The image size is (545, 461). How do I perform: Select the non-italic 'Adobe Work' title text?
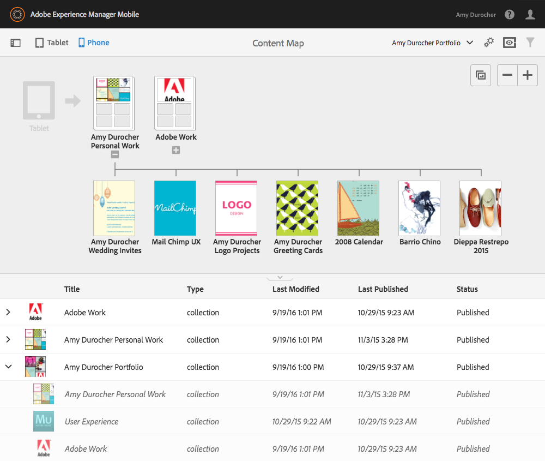pyautogui.click(x=85, y=313)
